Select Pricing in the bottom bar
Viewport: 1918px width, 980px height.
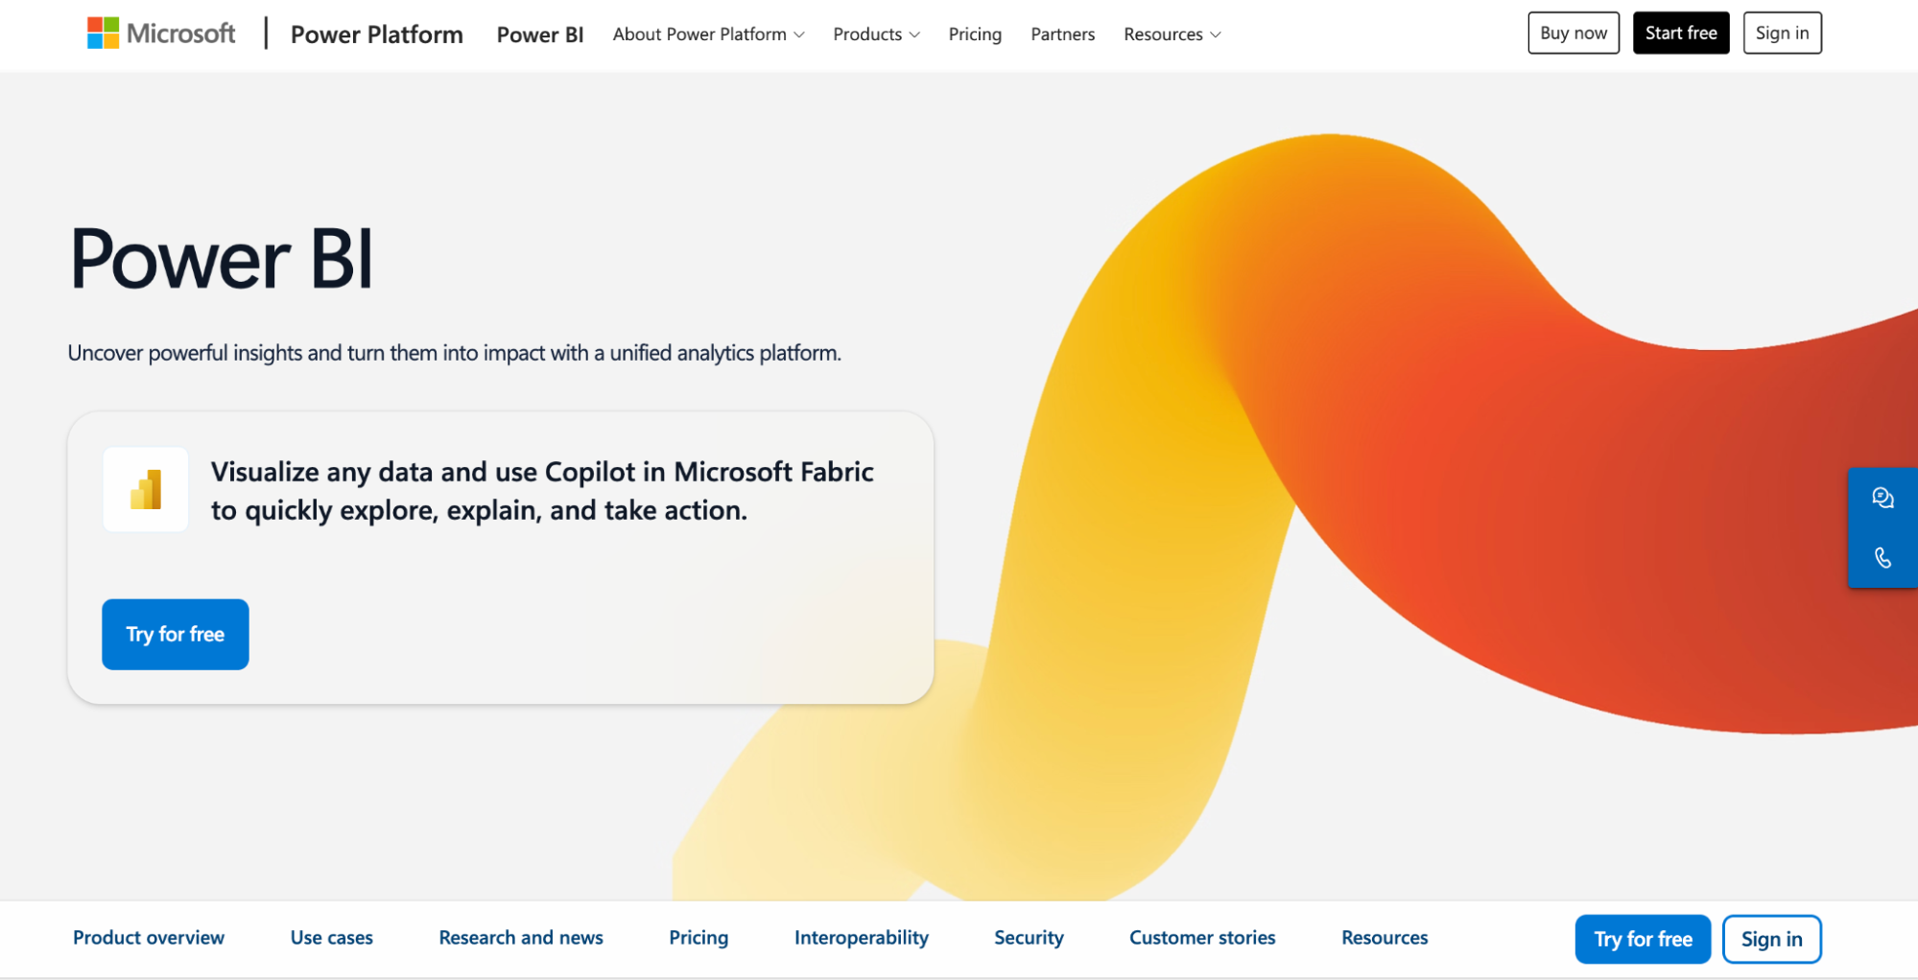click(x=699, y=938)
